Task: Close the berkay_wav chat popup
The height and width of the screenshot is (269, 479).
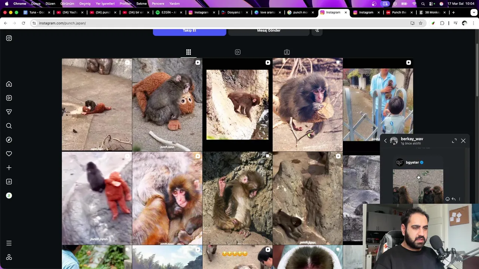Action: coord(463,141)
